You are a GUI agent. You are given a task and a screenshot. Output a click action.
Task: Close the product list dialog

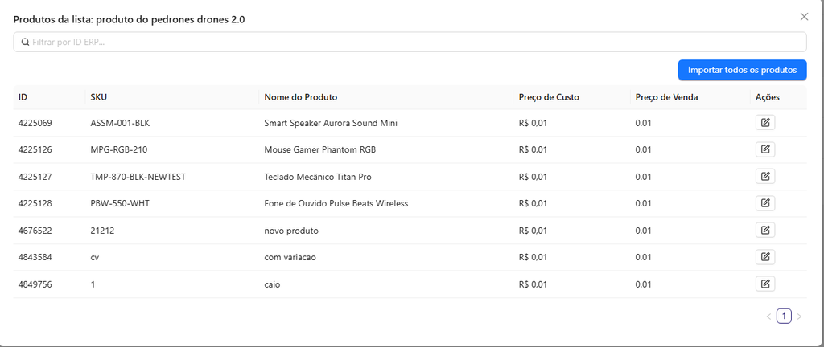[804, 17]
